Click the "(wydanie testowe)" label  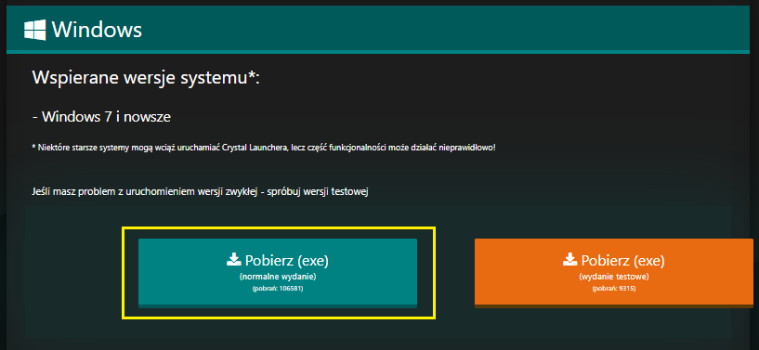click(614, 277)
